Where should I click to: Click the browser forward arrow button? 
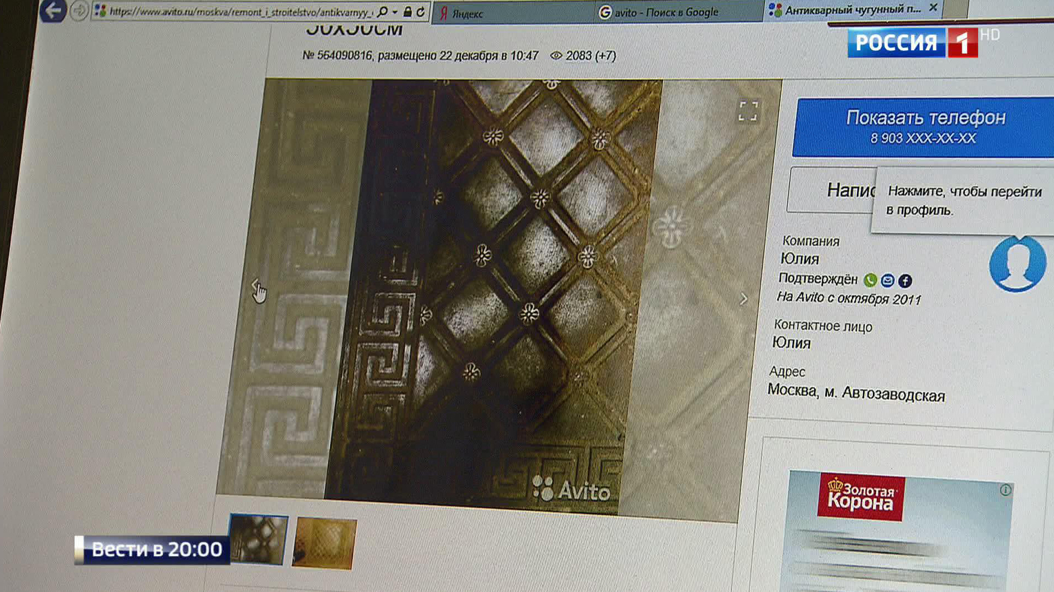pos(79,11)
